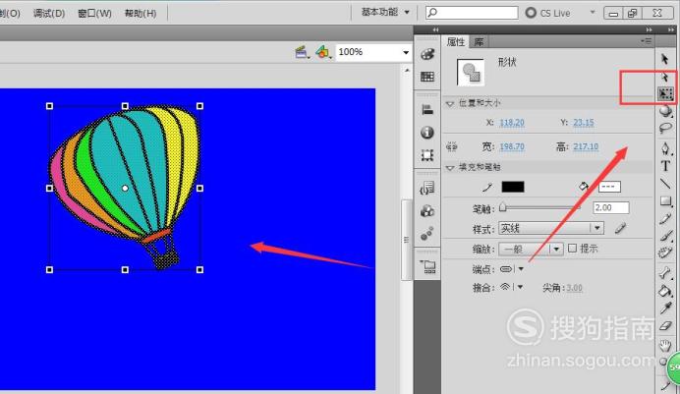Collapse the 填充和笔触 section
The width and height of the screenshot is (680, 394).
tap(450, 167)
